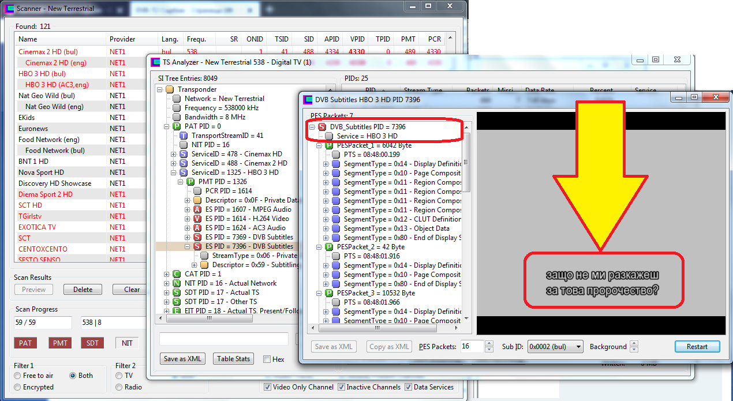Click green P icon of PESPacket_3 = 10532 Byte

pyautogui.click(x=329, y=293)
